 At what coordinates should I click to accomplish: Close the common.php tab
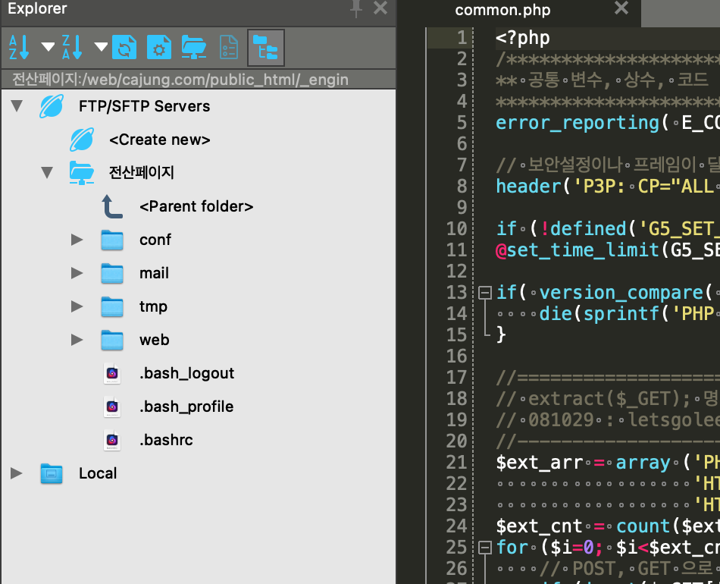621,9
